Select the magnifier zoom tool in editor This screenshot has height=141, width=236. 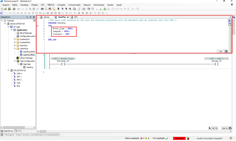pyautogui.click(x=216, y=128)
